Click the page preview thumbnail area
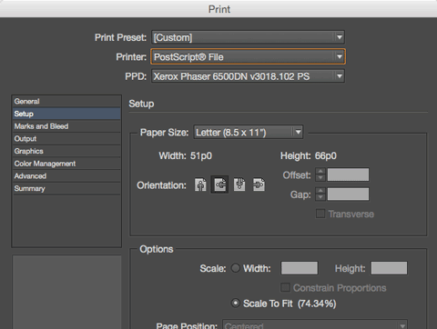The image size is (437, 329). click(66, 292)
